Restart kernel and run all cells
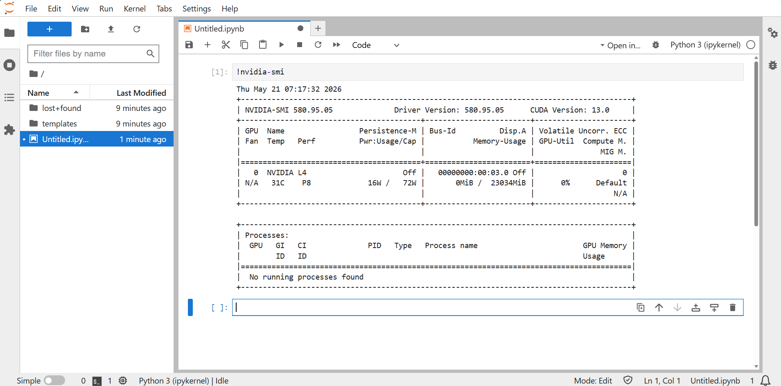Image resolution: width=781 pixels, height=386 pixels. pos(336,45)
